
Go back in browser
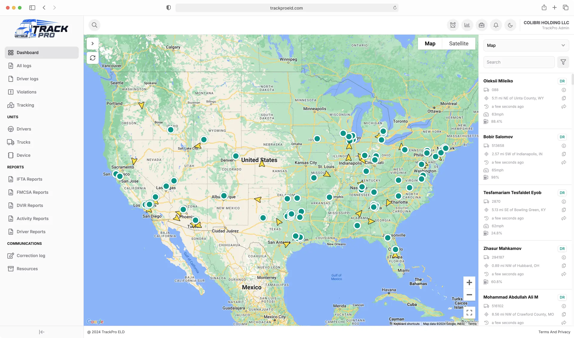pos(44,8)
